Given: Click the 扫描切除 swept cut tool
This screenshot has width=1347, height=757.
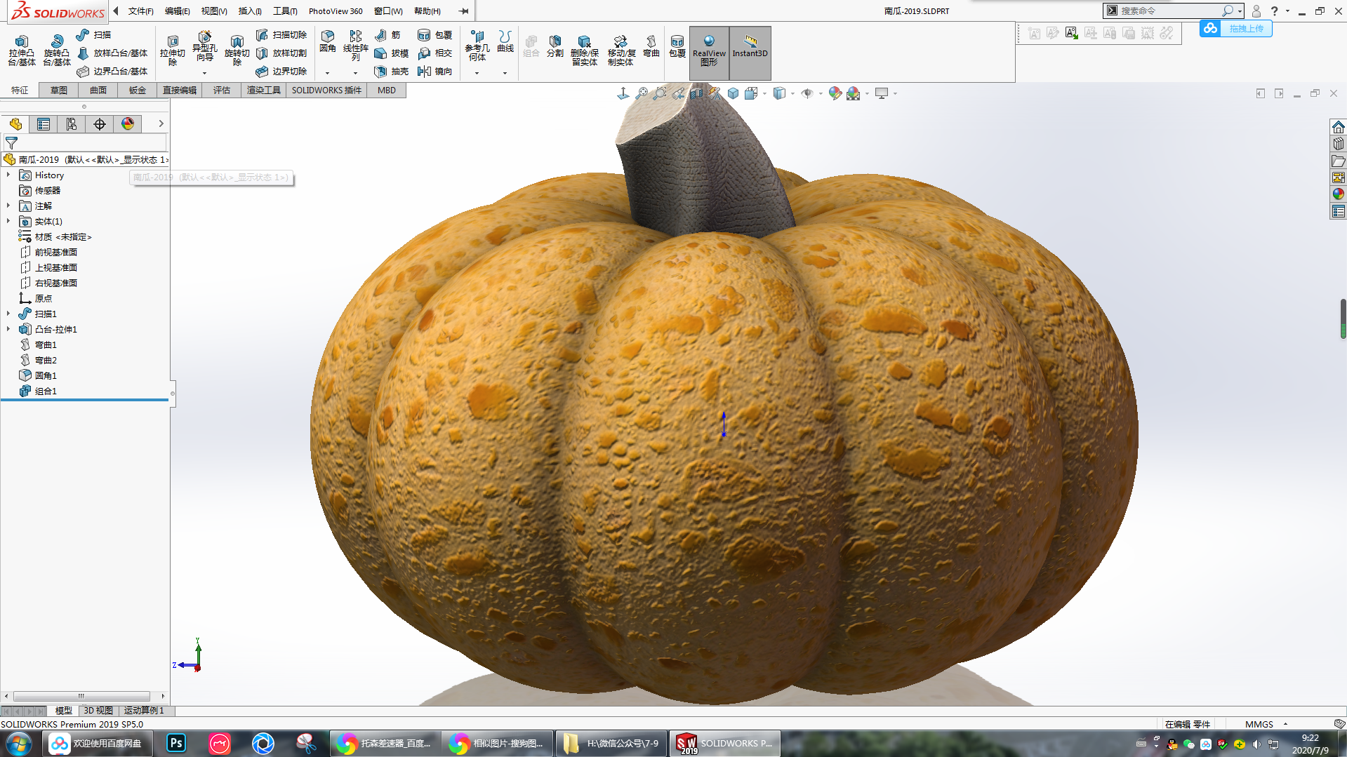Looking at the screenshot, I should point(281,34).
